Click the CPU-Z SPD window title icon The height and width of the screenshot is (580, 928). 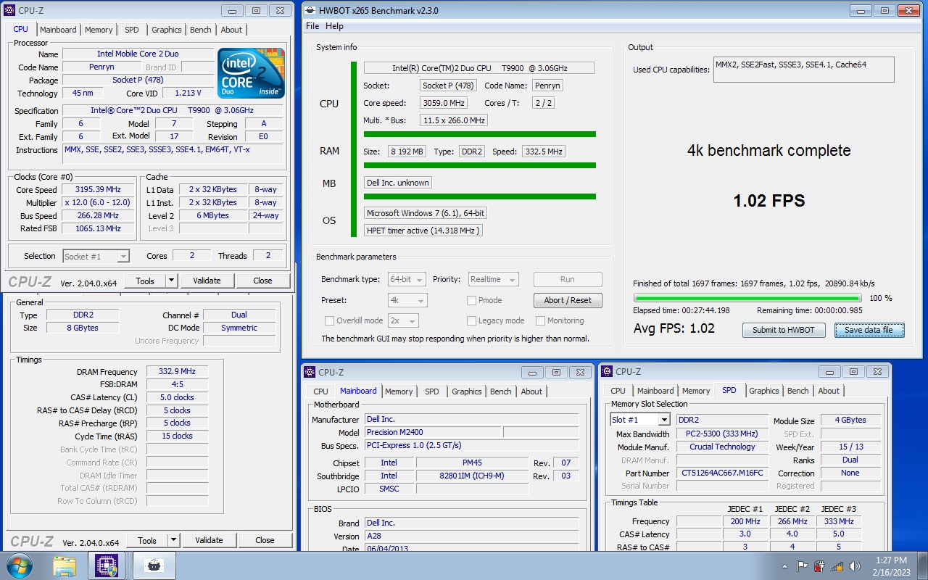pos(607,371)
